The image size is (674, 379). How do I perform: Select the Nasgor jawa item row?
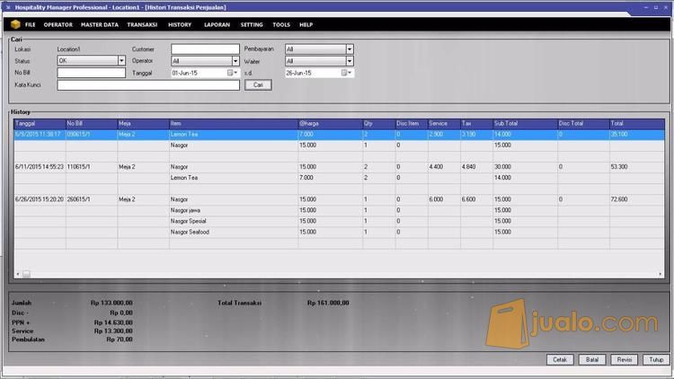339,210
